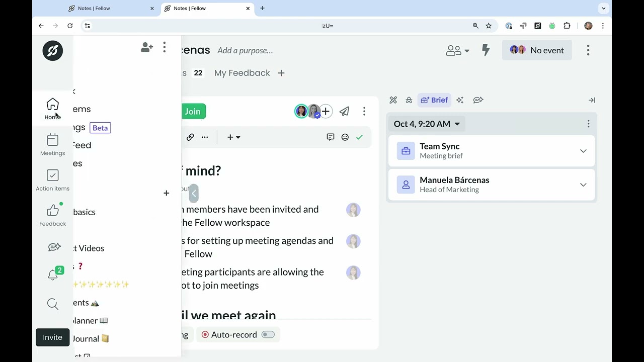The image size is (644, 362).
Task: Open Chrome three-dot menu
Action: (603, 26)
